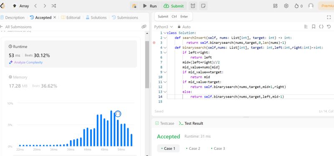334x156 pixels.
Task: Click the green Submit button
Action: pyautogui.click(x=174, y=6)
